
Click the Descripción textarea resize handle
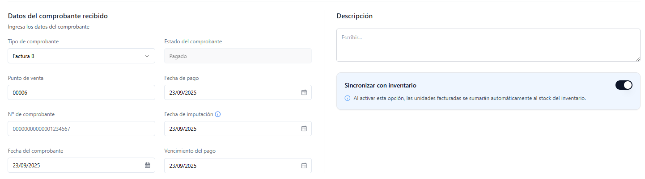(x=637, y=58)
